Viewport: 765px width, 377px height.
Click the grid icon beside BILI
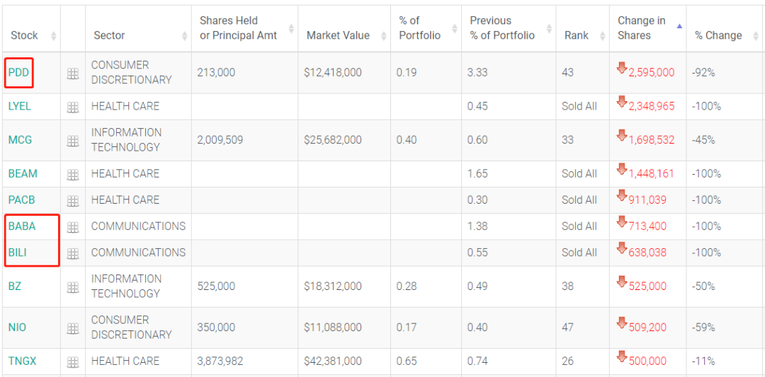pos(72,253)
